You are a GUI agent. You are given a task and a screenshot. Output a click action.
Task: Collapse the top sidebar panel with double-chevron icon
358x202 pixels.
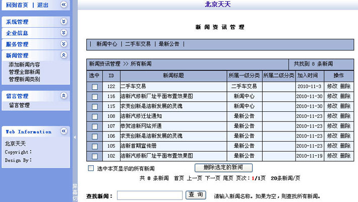click(x=64, y=5)
